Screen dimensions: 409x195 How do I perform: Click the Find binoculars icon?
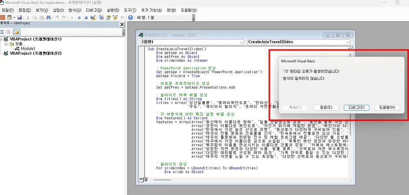[x=48, y=17]
